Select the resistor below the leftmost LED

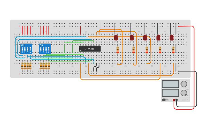tap(118, 50)
